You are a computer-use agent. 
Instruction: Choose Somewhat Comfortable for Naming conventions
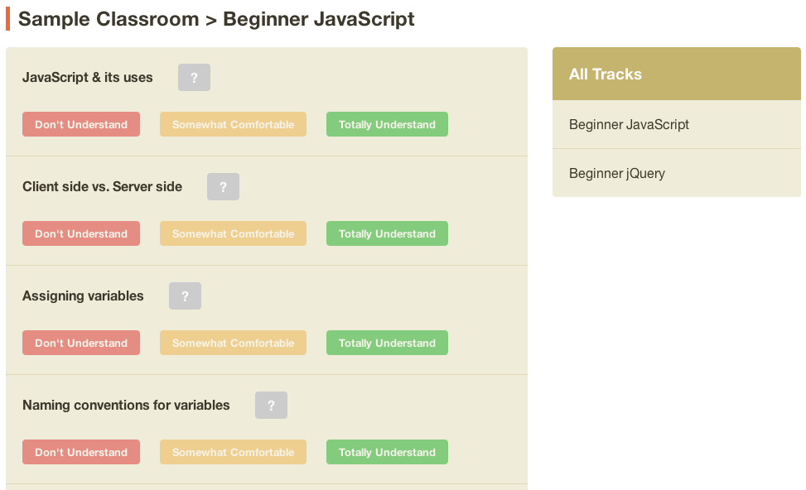233,452
